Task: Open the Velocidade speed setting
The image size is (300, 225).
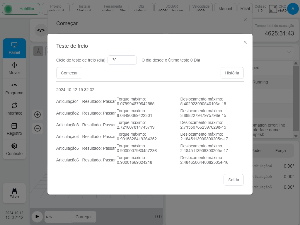Action: (201, 8)
